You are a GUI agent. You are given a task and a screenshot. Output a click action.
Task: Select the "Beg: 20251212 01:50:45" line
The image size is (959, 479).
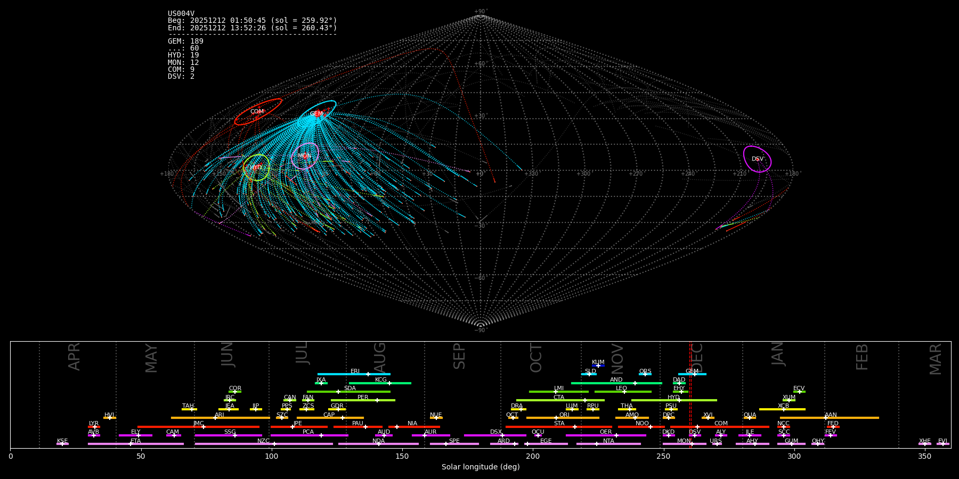(x=253, y=21)
